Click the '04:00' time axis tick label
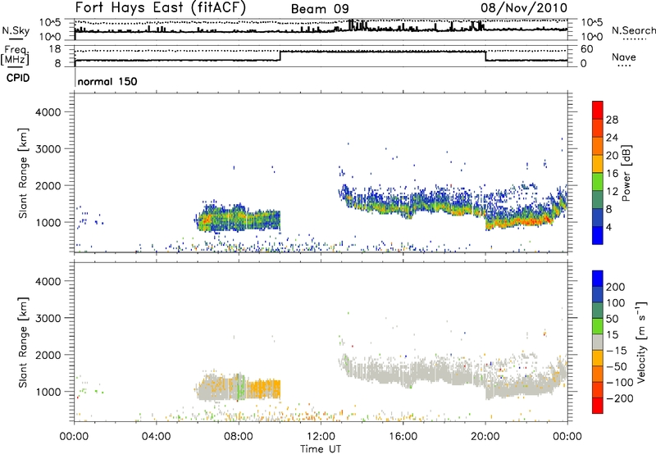The height and width of the screenshot is (454, 656). [x=157, y=437]
